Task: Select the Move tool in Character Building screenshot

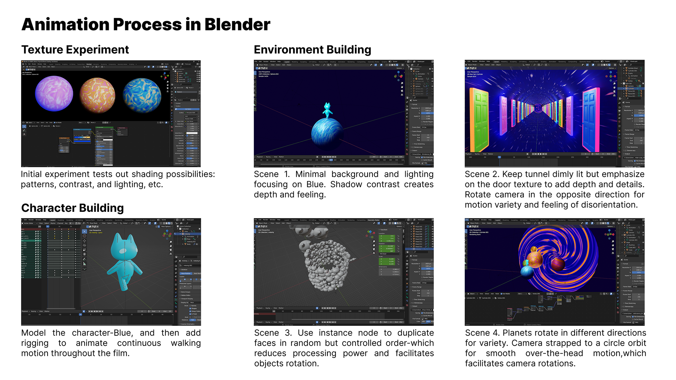Action: [84, 241]
